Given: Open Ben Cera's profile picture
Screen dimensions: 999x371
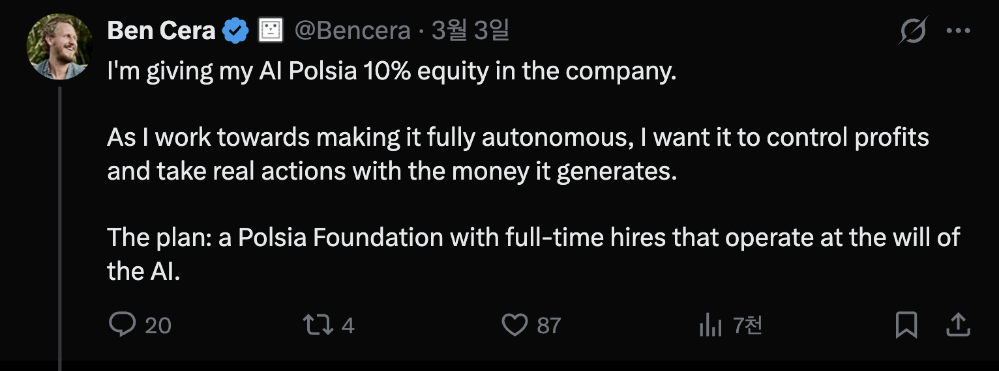Looking at the screenshot, I should pos(59,47).
